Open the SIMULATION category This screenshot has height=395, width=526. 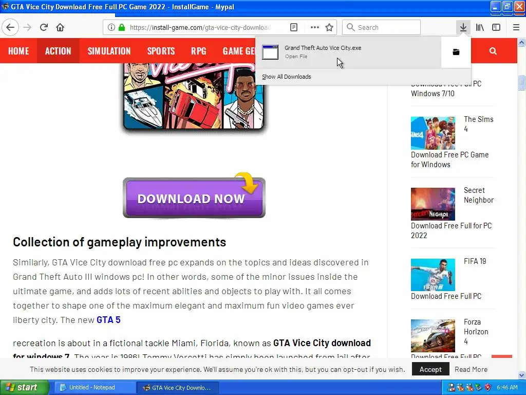[109, 51]
